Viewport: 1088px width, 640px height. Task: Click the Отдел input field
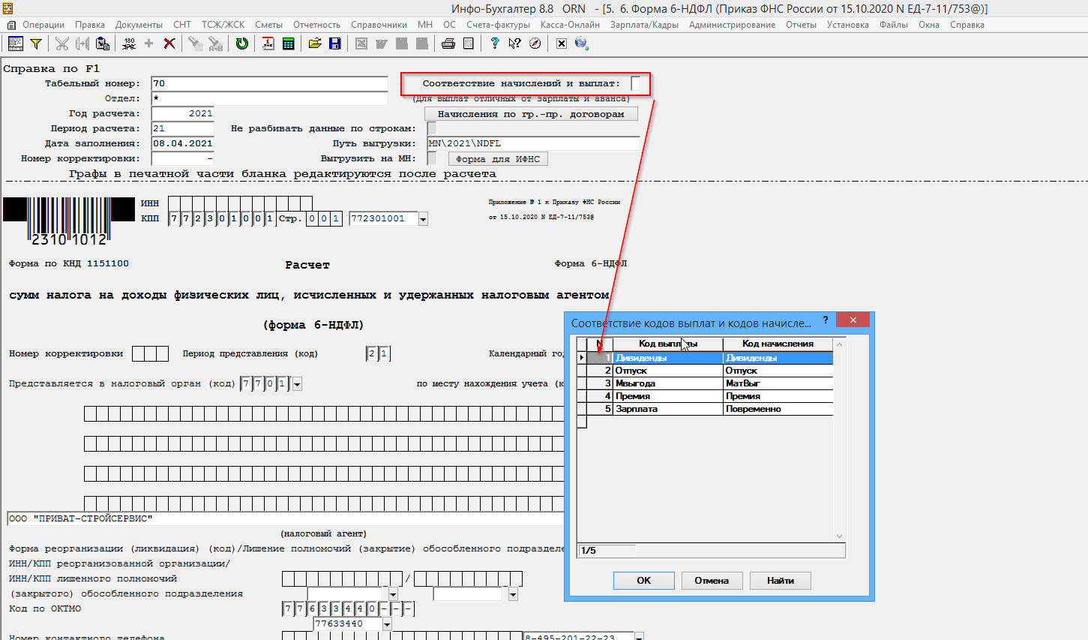[x=270, y=98]
